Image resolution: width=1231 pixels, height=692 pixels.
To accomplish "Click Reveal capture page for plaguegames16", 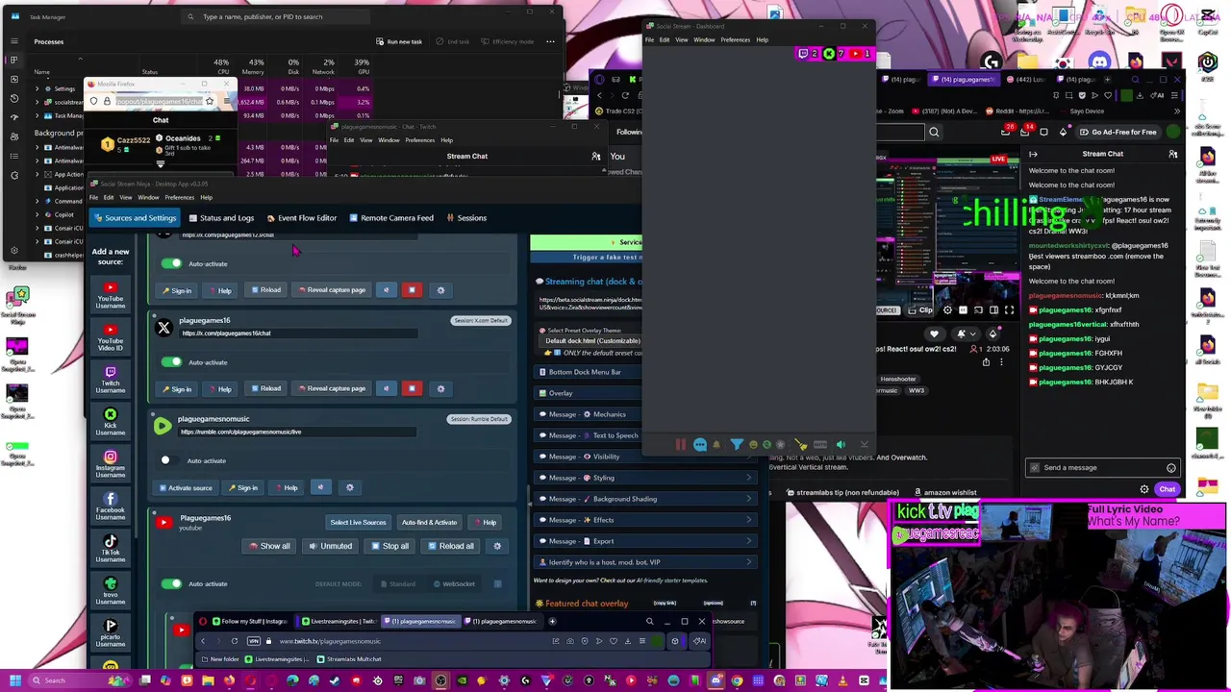I will tap(332, 388).
